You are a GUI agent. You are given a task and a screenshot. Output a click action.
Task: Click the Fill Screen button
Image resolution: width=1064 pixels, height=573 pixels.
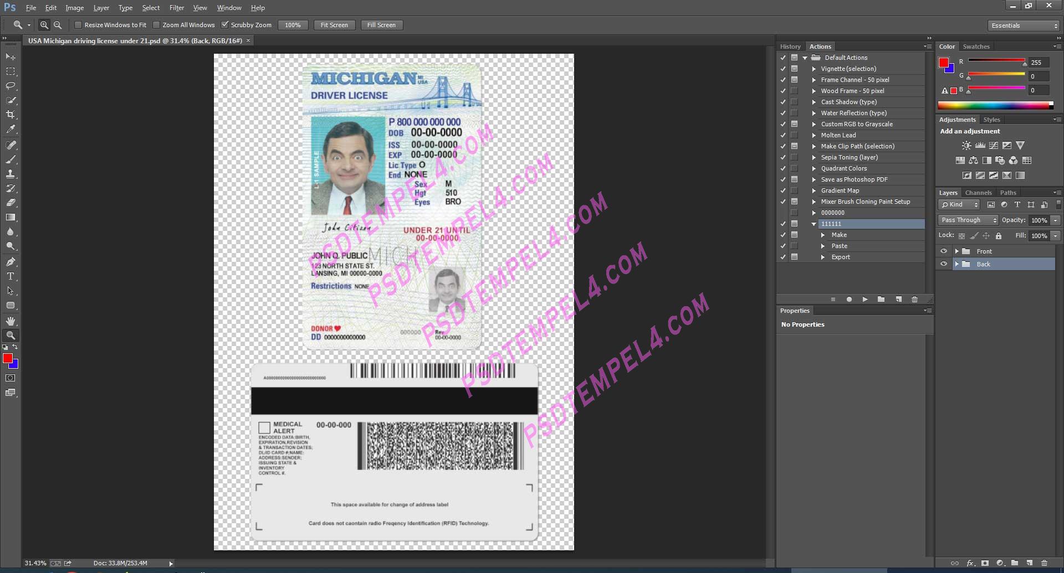click(x=381, y=24)
